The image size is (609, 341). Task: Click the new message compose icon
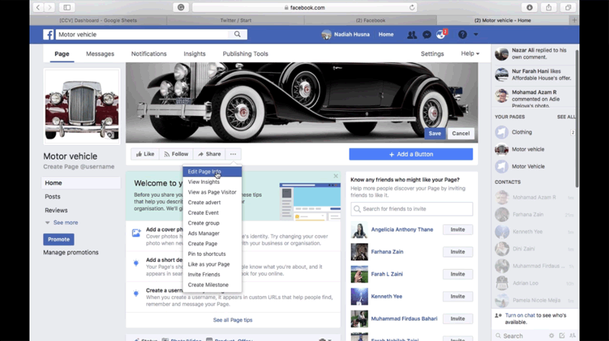point(563,335)
